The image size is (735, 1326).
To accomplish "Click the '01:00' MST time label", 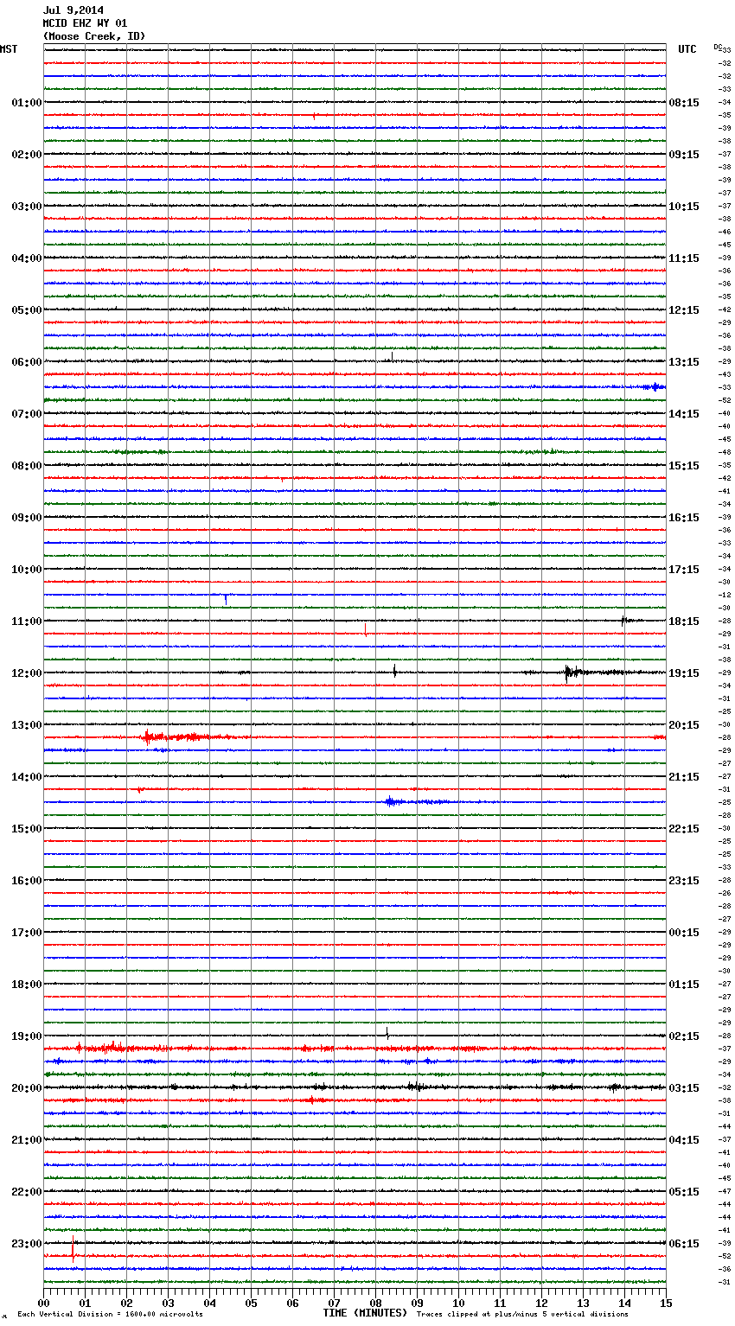I will 27,103.
